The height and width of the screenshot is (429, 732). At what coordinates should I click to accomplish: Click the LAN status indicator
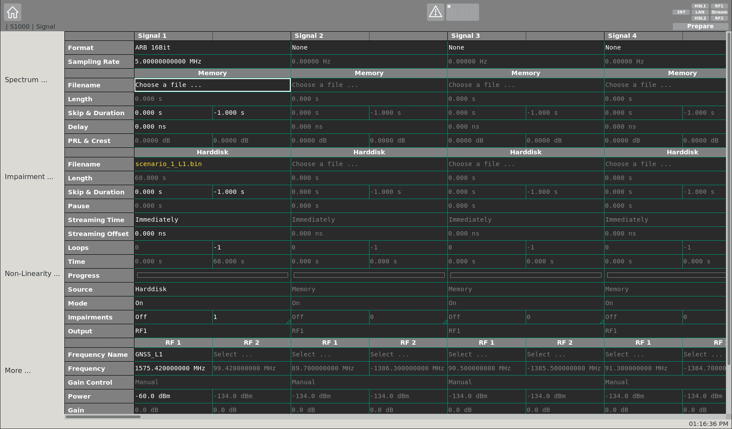coord(700,12)
